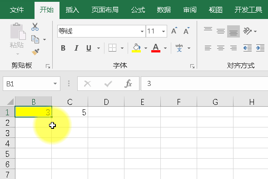
Task: Switch to the 开发工具 tab
Action: [248, 10]
